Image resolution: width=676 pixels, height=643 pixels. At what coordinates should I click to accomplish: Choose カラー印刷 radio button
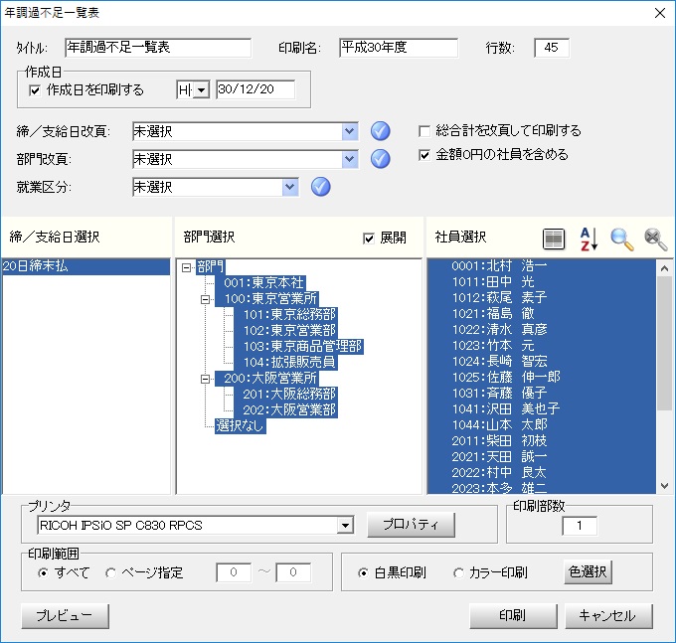(458, 572)
